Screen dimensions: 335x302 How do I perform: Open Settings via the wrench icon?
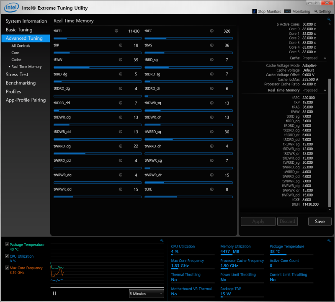coord(316,11)
